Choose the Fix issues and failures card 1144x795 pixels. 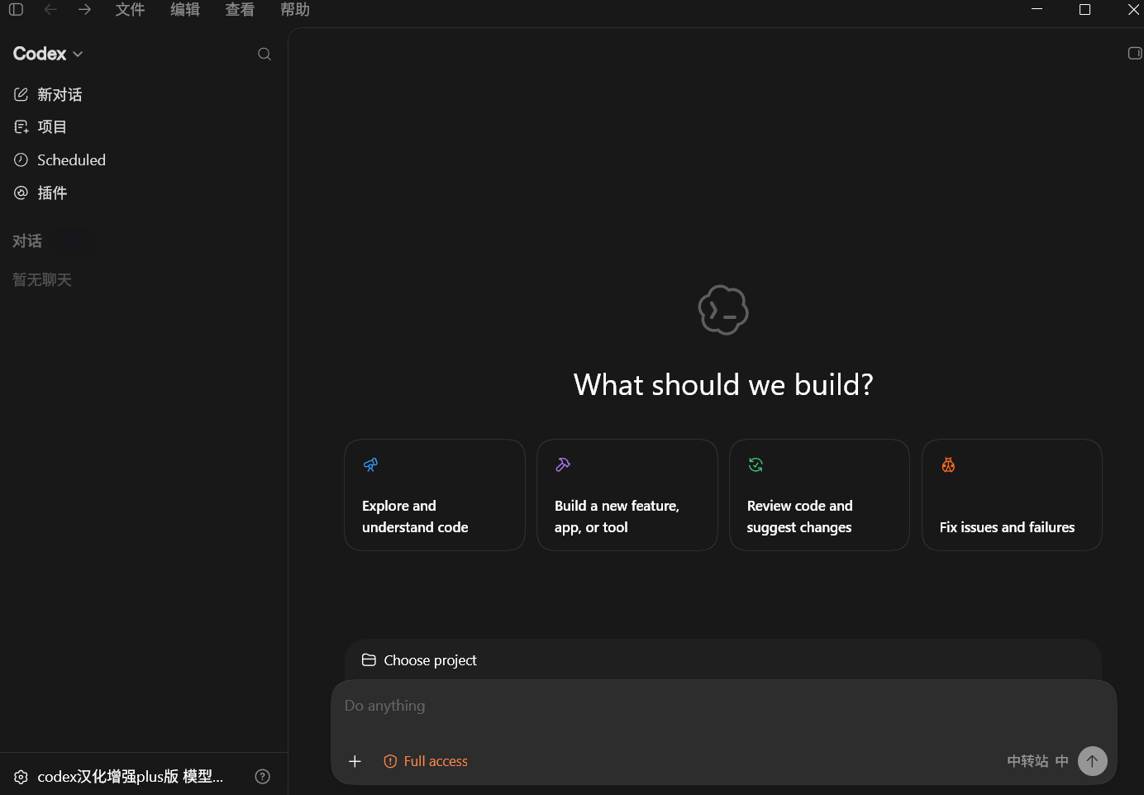(x=1013, y=495)
